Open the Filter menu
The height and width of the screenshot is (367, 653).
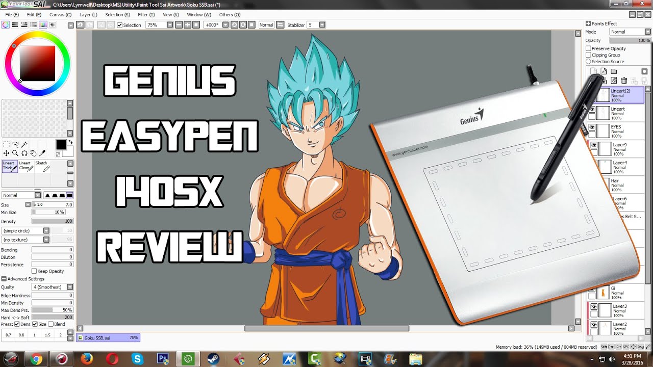146,15
